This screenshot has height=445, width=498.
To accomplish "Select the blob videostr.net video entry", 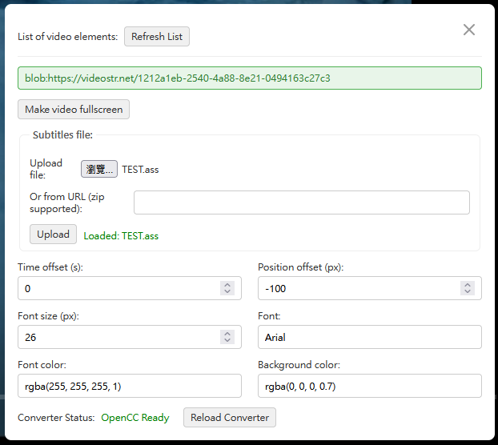I will click(249, 78).
